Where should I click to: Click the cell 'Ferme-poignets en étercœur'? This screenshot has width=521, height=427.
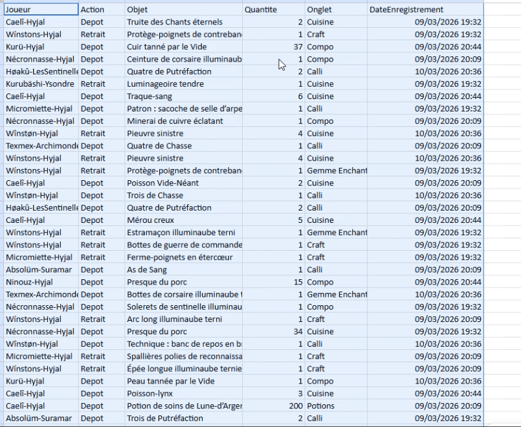(184, 257)
